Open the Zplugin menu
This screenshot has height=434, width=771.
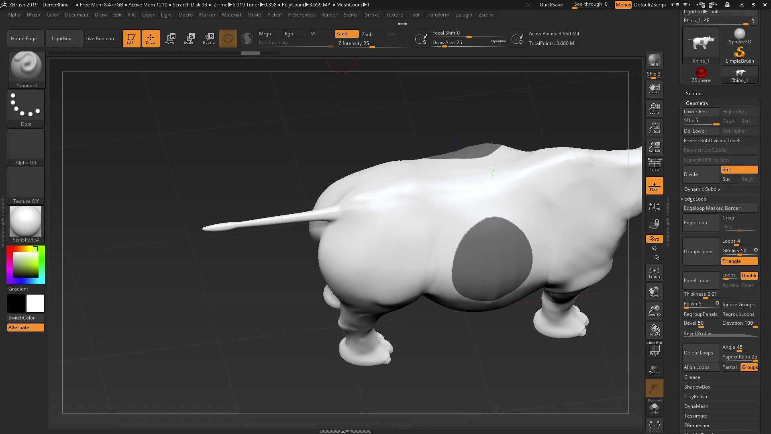(x=464, y=15)
